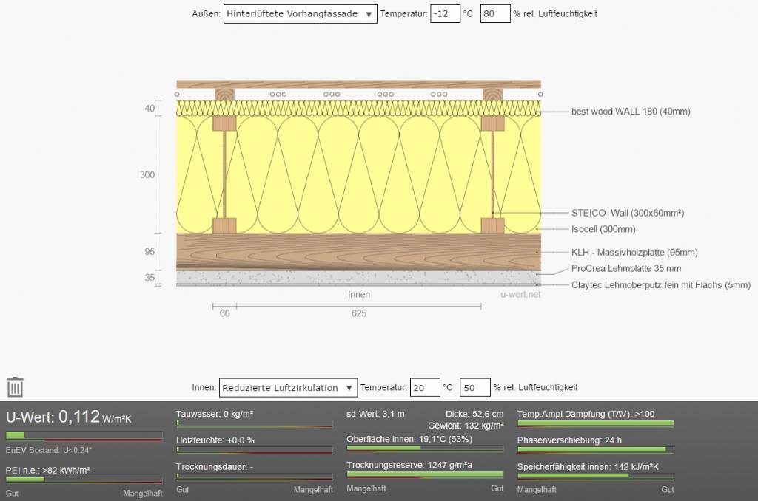The height and width of the screenshot is (501, 758).
Task: Click the 95 thickness dimension
Action: [150, 252]
